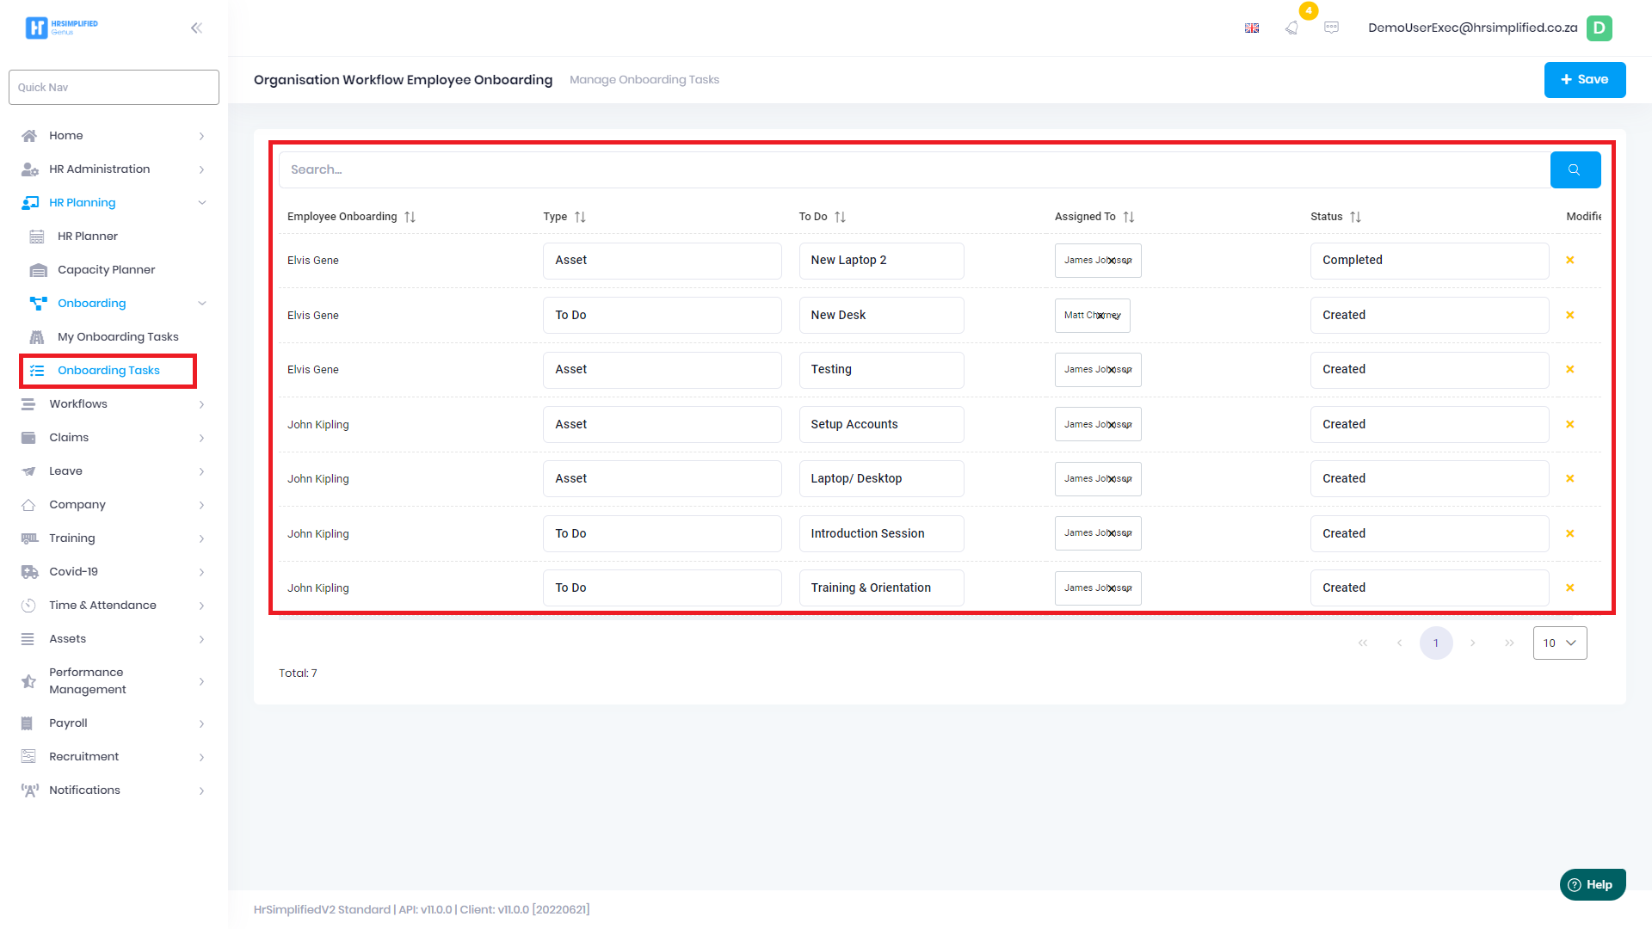This screenshot has height=929, width=1652.
Task: Select Capacity Planner in sidebar
Action: 106,270
